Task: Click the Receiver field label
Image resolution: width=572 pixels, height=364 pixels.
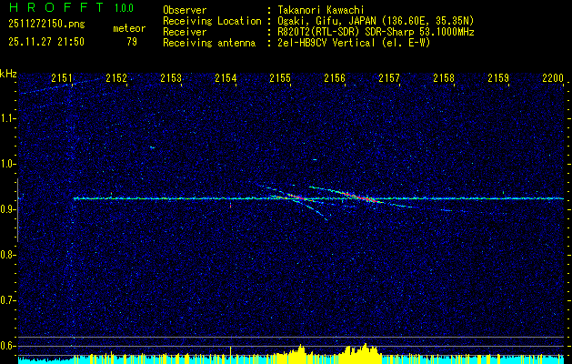Action: pos(185,32)
